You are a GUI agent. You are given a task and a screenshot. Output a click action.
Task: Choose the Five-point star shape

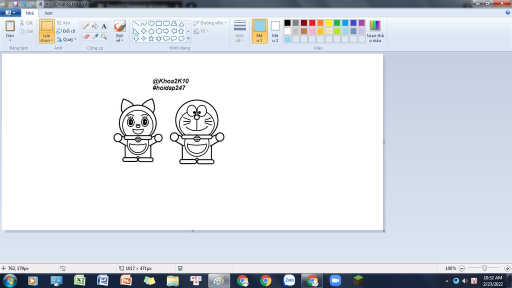coord(151,38)
